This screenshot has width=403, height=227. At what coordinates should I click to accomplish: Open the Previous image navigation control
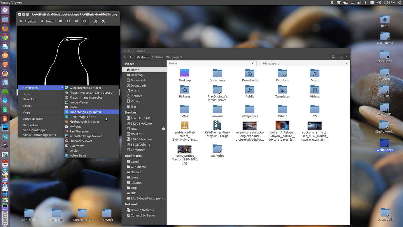point(28,21)
